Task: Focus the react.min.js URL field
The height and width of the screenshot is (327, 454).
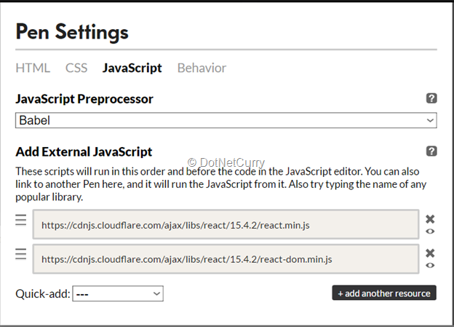Action: coord(226,224)
